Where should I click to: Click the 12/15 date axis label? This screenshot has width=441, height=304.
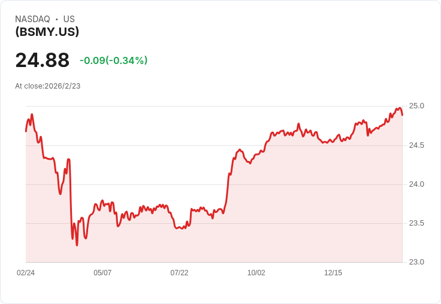[x=333, y=273]
